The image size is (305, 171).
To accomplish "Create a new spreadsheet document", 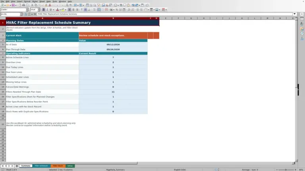I will [x=2, y=5].
